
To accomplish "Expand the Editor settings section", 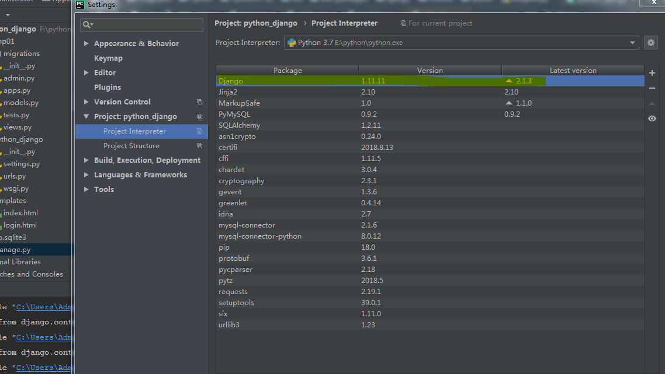I will pyautogui.click(x=86, y=72).
